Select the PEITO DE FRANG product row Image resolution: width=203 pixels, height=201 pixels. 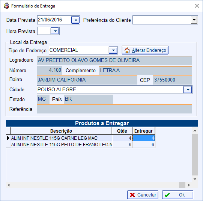click(x=81, y=145)
